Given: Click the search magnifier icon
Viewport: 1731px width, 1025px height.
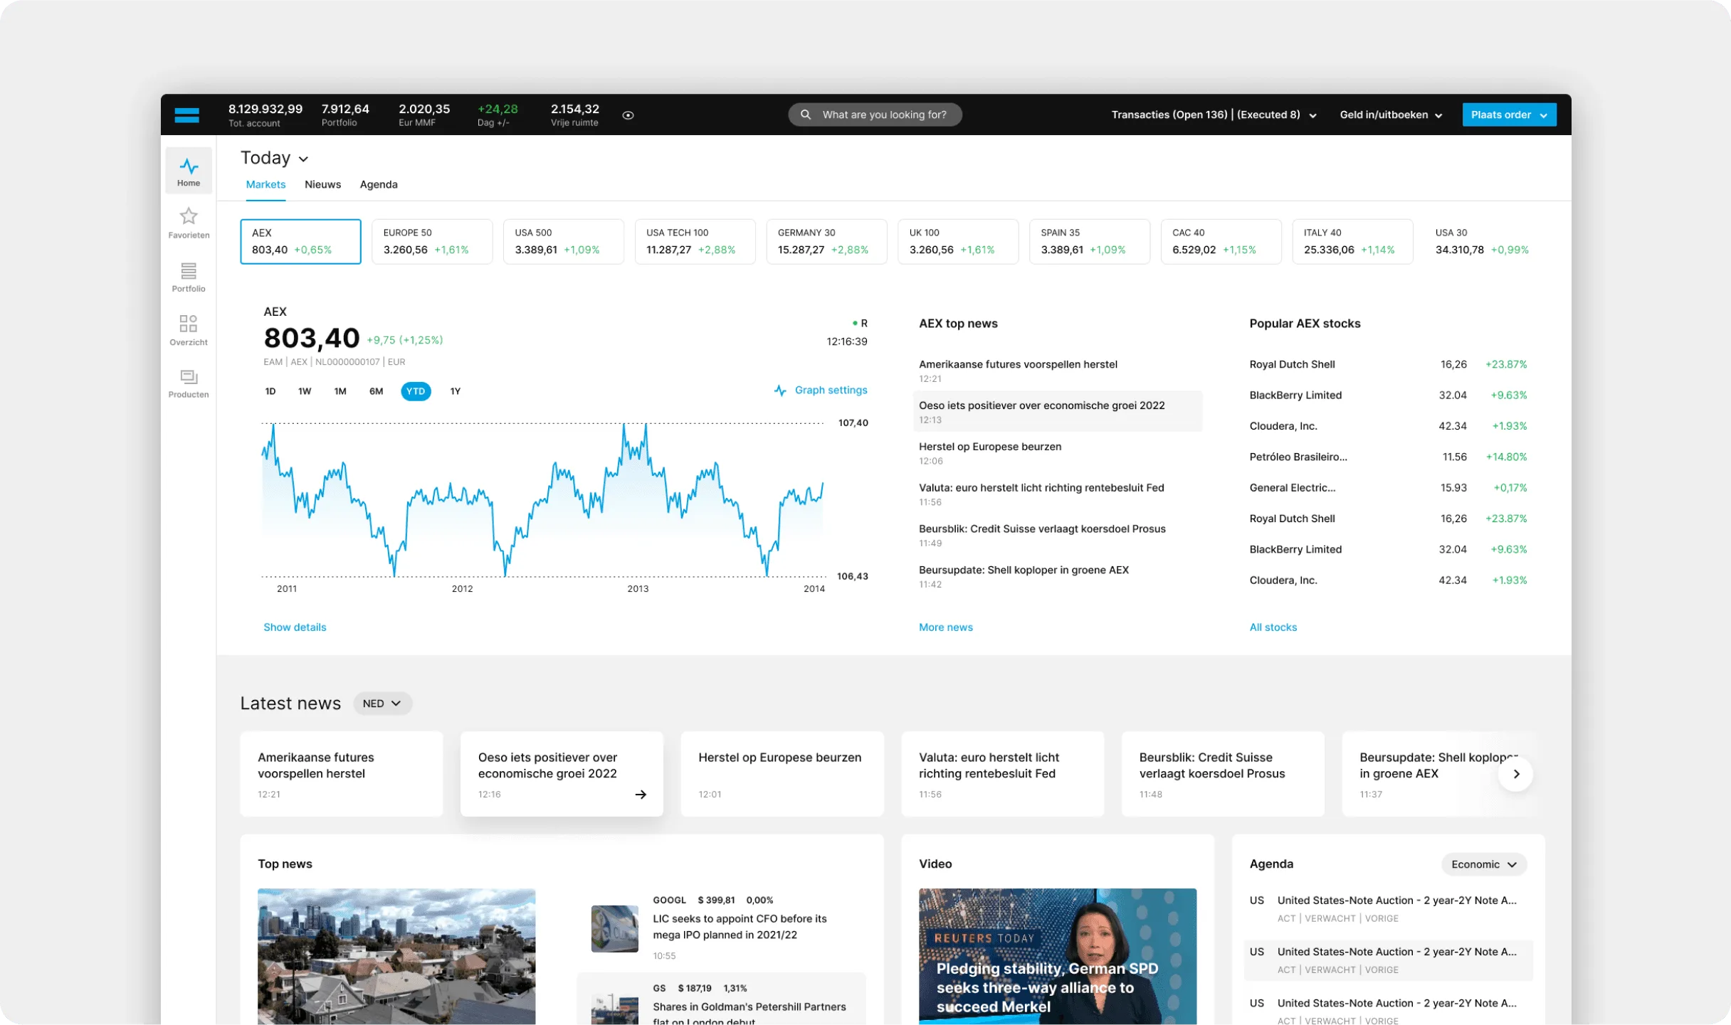Looking at the screenshot, I should click(806, 115).
